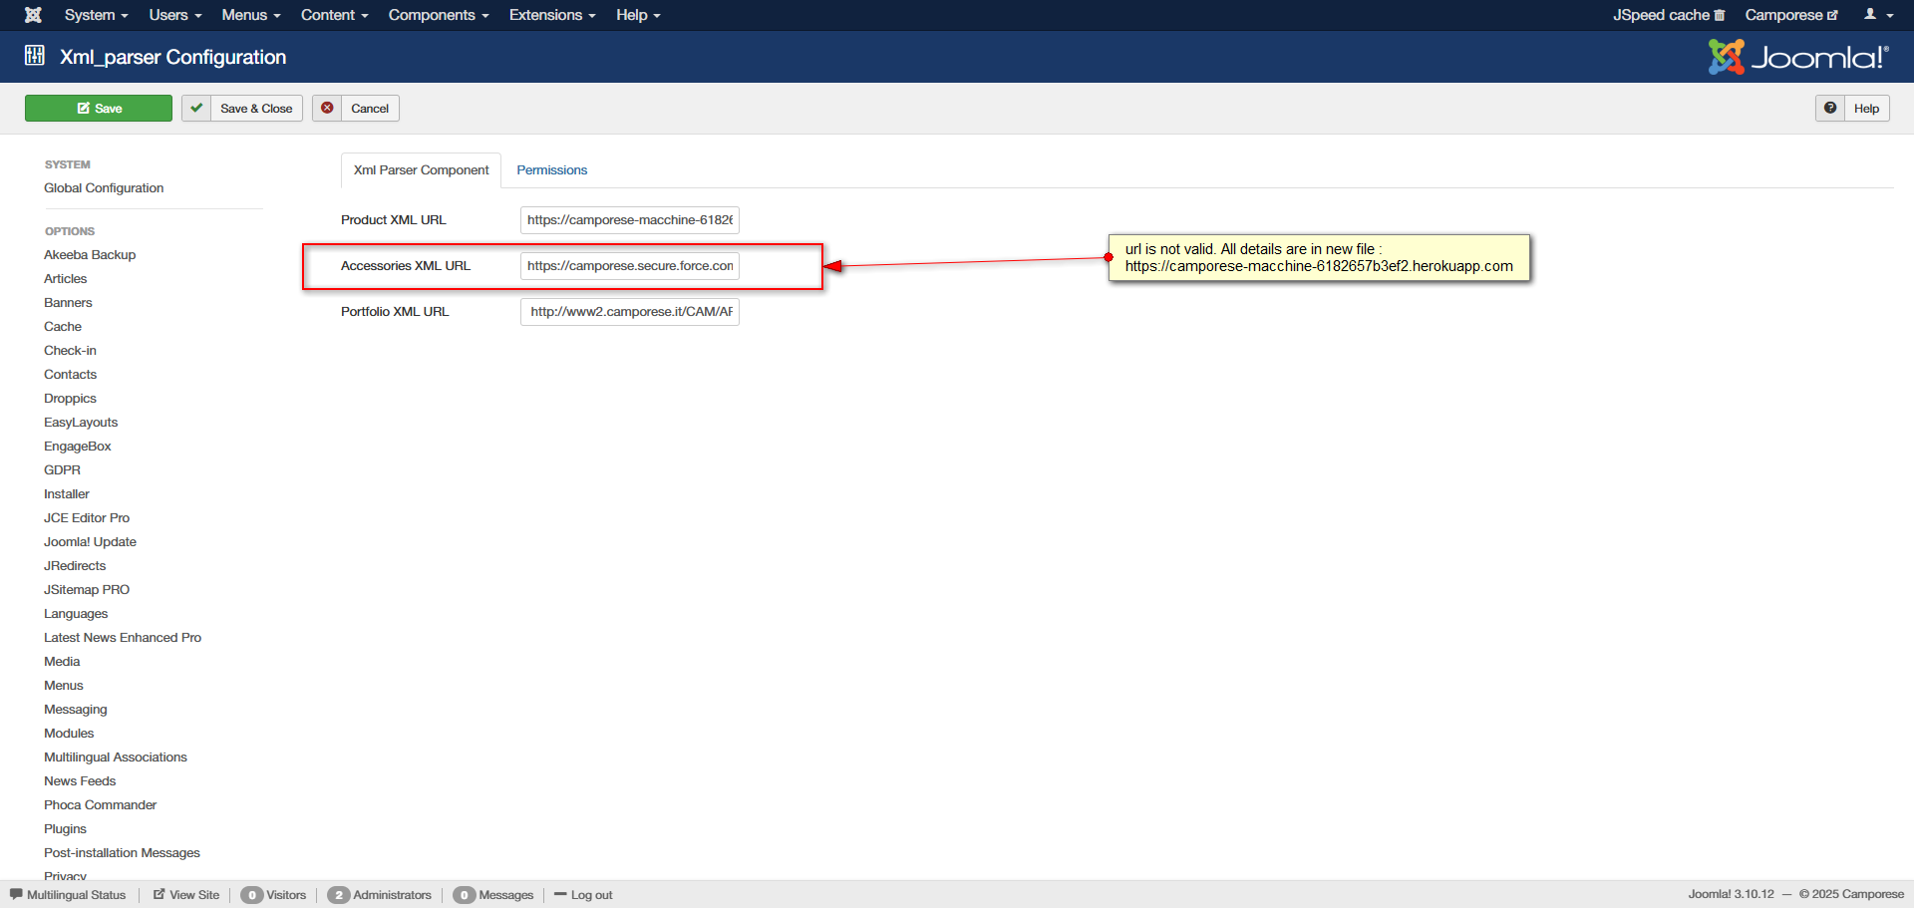Open Phoca Commander options
This screenshot has height=908, width=1914.
point(101,805)
